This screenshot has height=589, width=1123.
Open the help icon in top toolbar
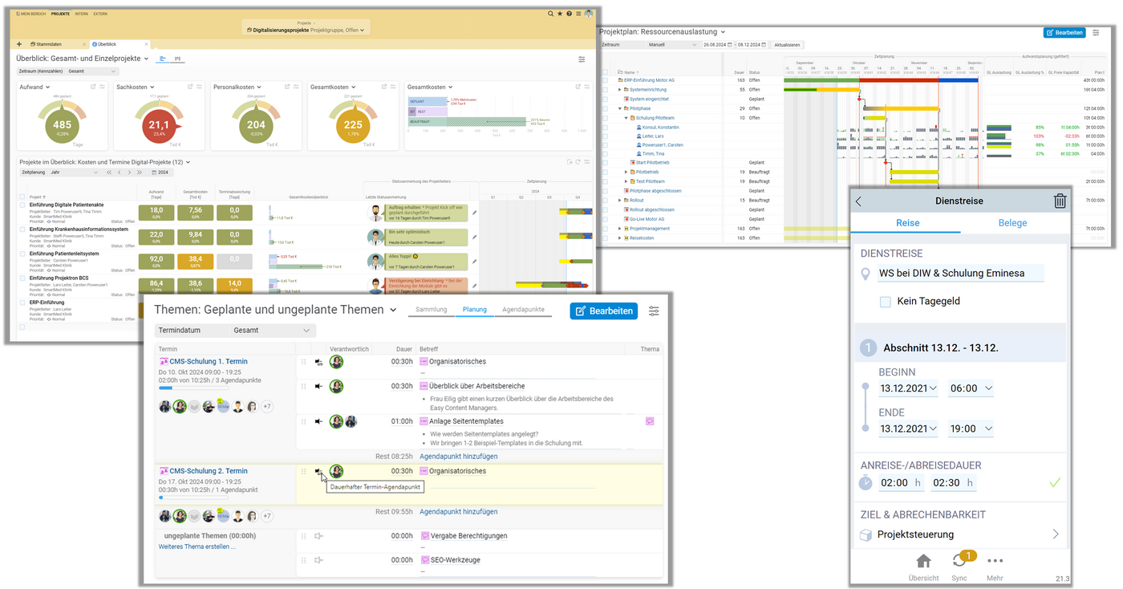pyautogui.click(x=570, y=13)
